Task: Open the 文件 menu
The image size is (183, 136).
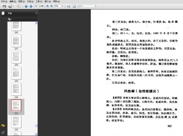Action: 4,2
